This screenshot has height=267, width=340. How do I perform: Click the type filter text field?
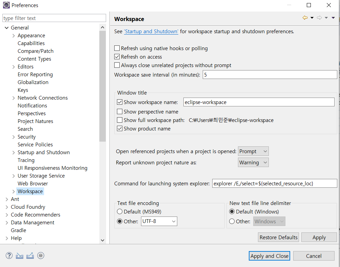(x=54, y=18)
